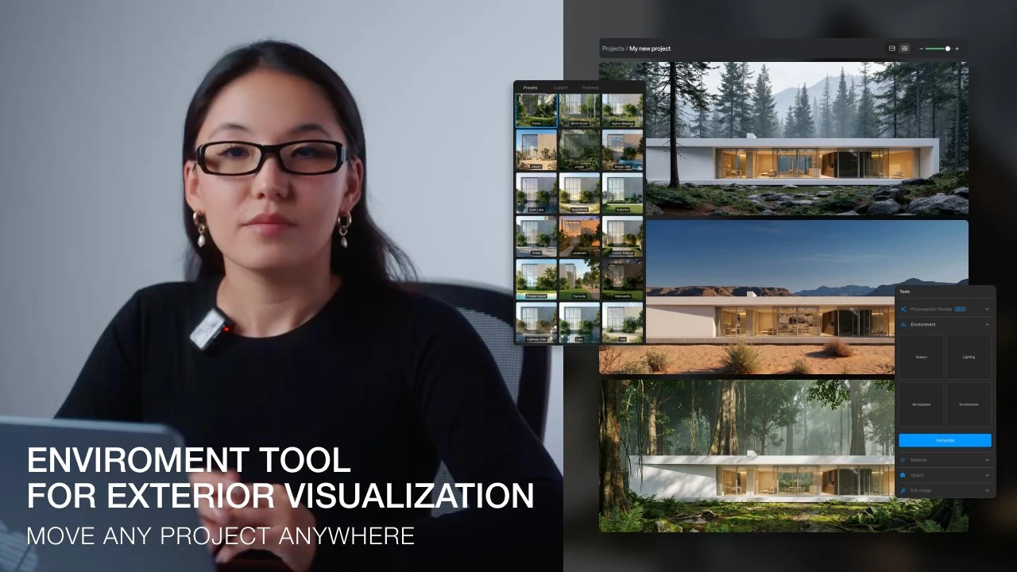This screenshot has height=572, width=1017.
Task: Choose the Jungle environment preset
Action: click(x=579, y=150)
